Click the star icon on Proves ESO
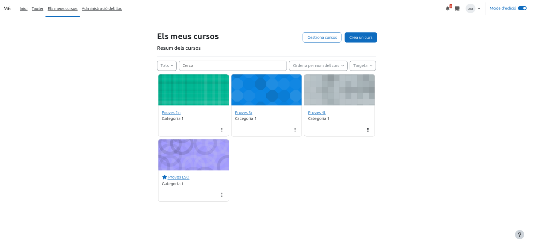533x248 pixels. point(164,177)
